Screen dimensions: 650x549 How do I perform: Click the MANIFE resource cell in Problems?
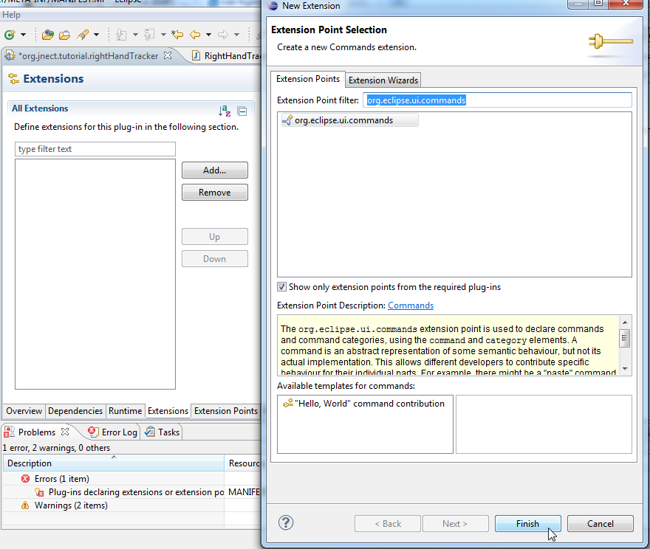[x=243, y=492]
